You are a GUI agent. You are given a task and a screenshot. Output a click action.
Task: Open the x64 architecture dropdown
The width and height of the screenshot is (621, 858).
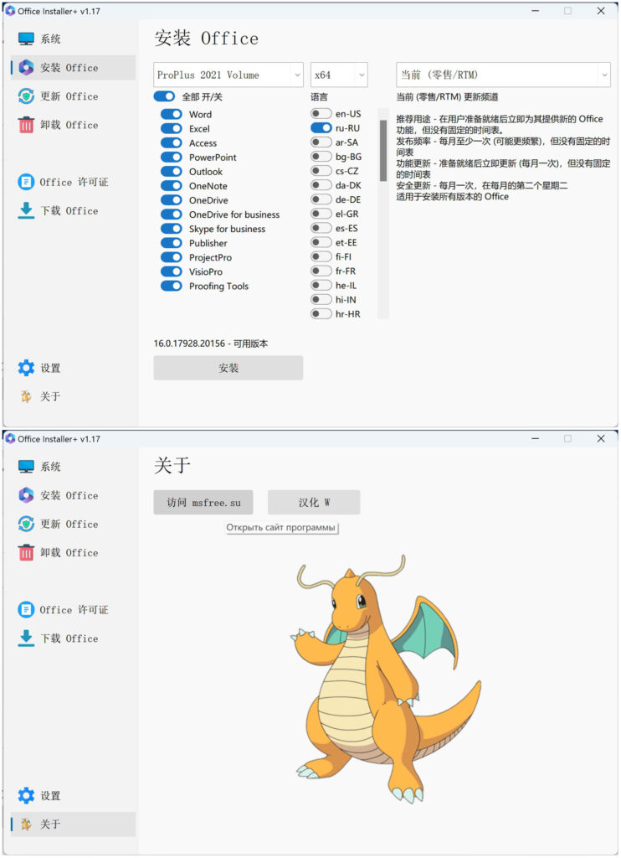pos(339,75)
